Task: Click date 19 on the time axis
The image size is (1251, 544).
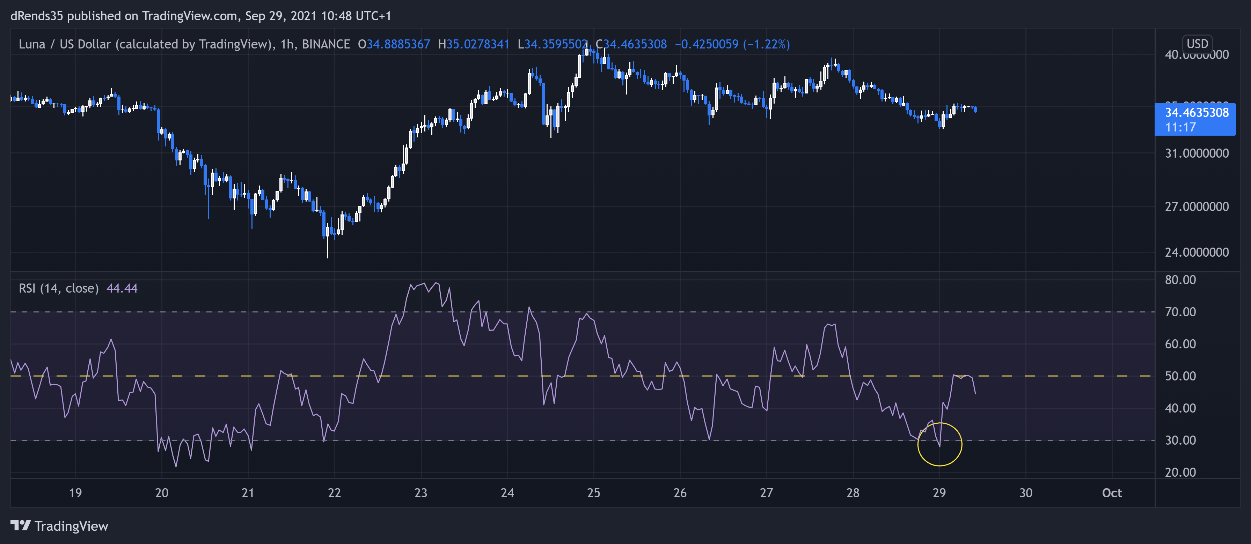Action: tap(75, 493)
